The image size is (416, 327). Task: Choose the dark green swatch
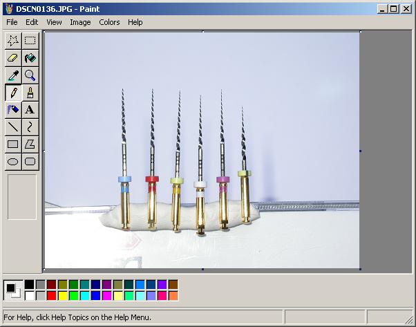point(74,285)
